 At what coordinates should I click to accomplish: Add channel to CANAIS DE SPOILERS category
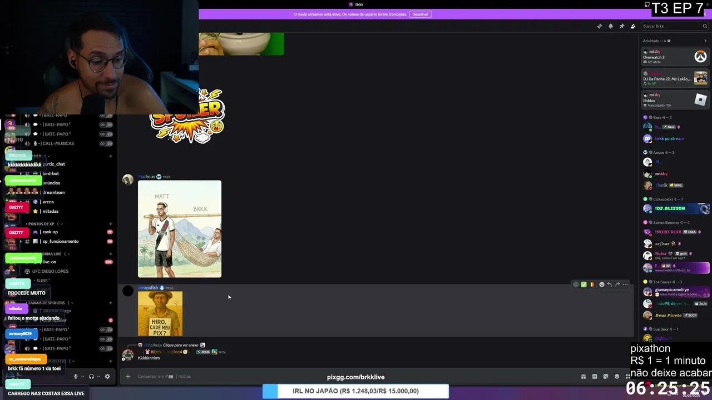111,303
